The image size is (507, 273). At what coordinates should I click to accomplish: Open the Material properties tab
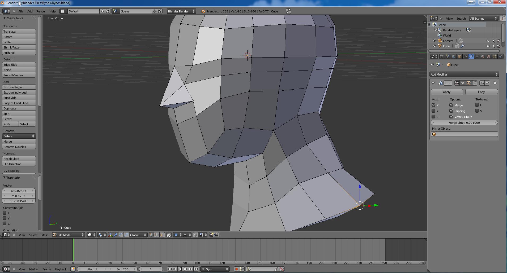[483, 56]
